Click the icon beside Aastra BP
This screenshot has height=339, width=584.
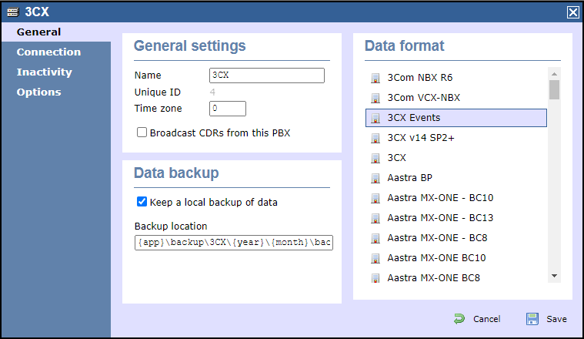tap(375, 178)
